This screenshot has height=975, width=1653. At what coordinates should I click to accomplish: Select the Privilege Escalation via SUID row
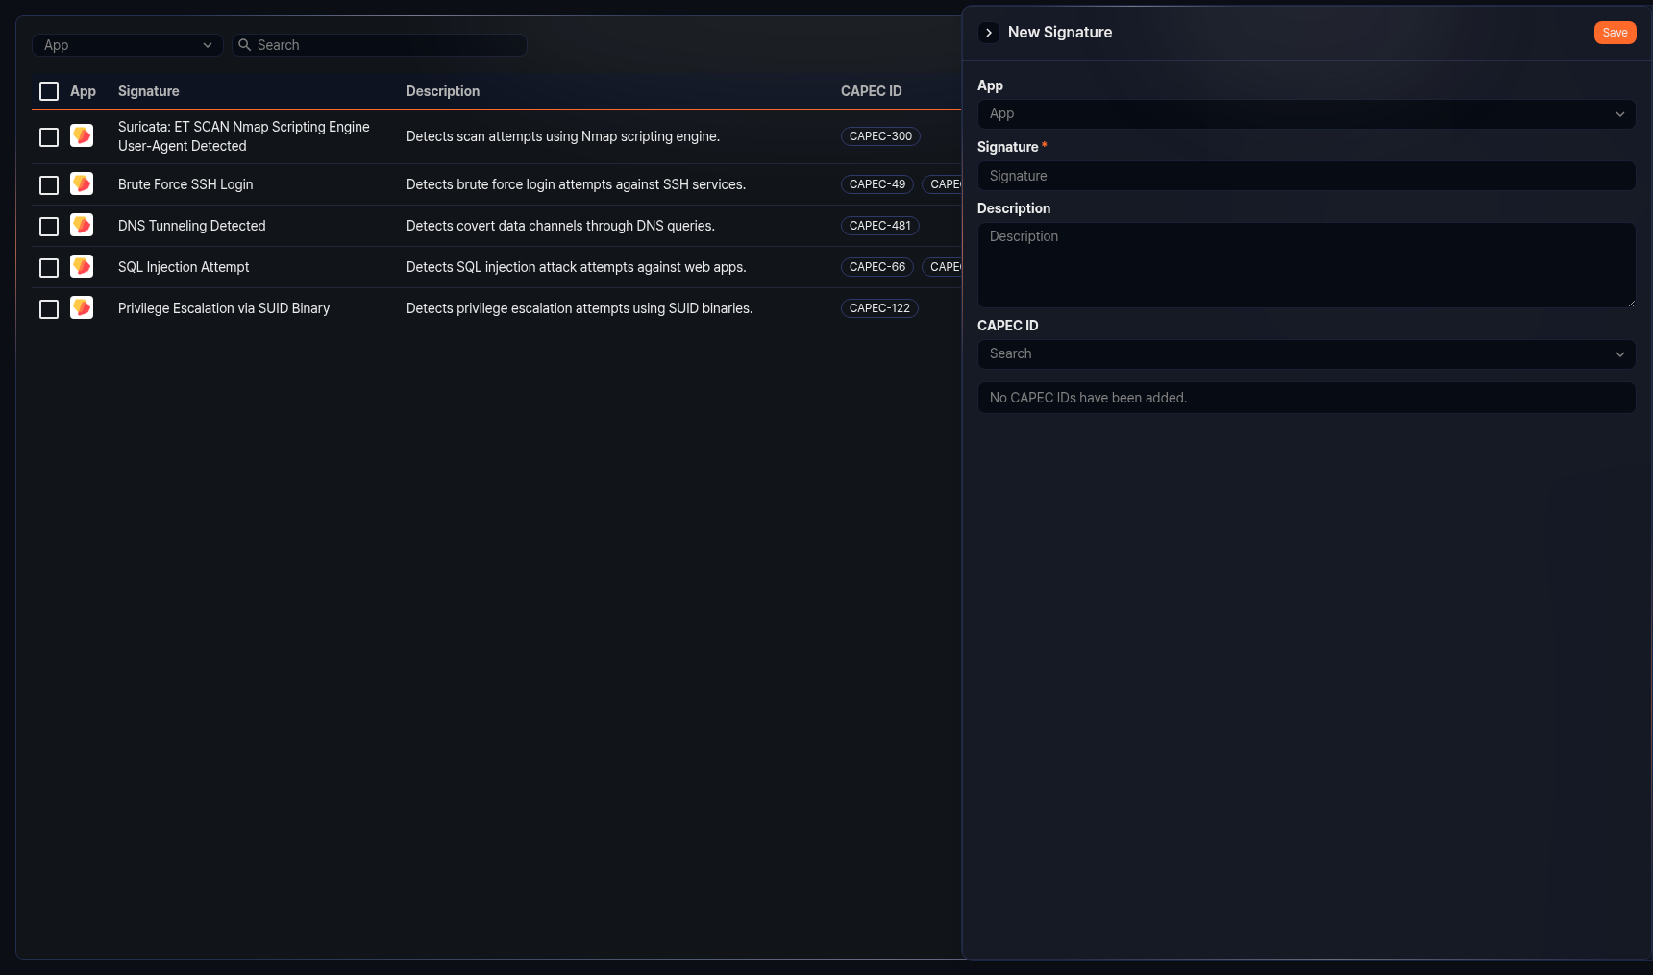click(49, 309)
